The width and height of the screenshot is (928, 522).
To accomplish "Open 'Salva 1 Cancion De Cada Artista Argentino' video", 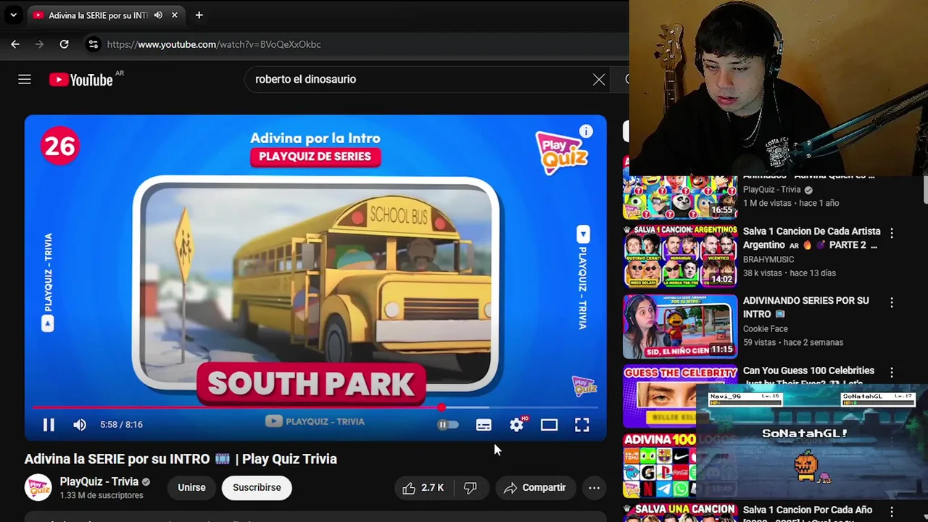I will point(812,238).
